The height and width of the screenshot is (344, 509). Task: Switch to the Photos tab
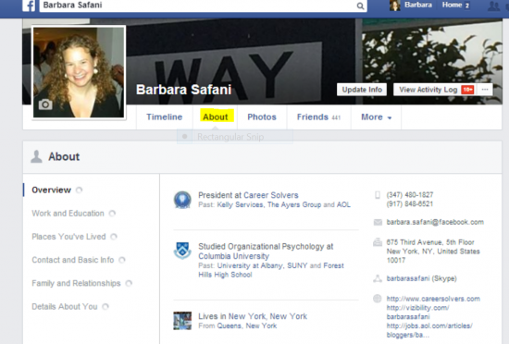(262, 117)
